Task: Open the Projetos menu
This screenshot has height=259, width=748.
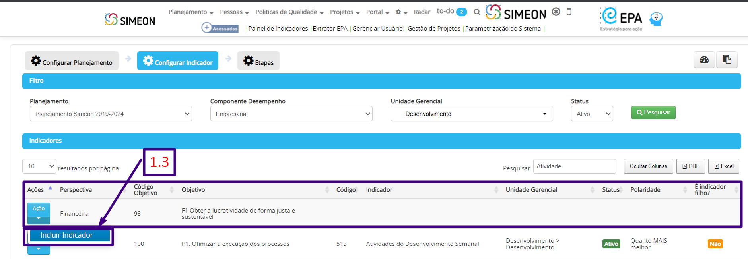Action: 345,12
